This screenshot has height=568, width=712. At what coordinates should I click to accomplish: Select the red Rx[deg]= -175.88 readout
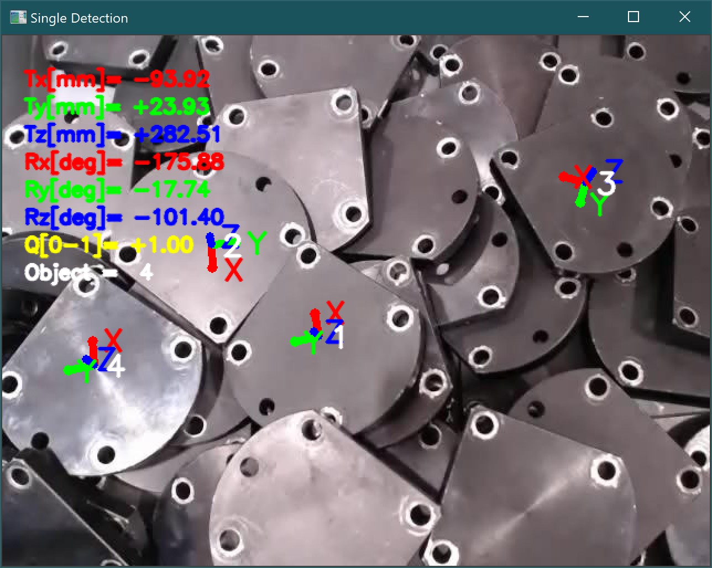pyautogui.click(x=124, y=162)
